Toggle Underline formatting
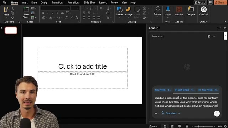 tap(53, 13)
